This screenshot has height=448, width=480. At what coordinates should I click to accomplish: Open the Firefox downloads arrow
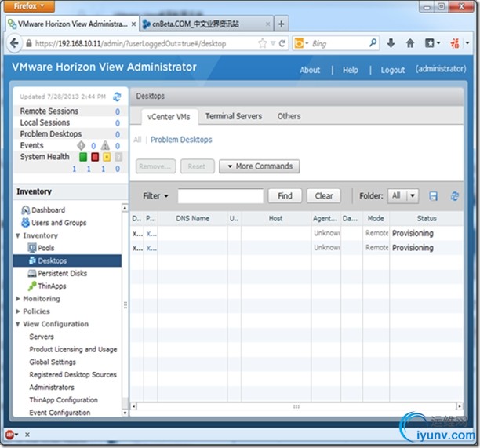(x=391, y=43)
